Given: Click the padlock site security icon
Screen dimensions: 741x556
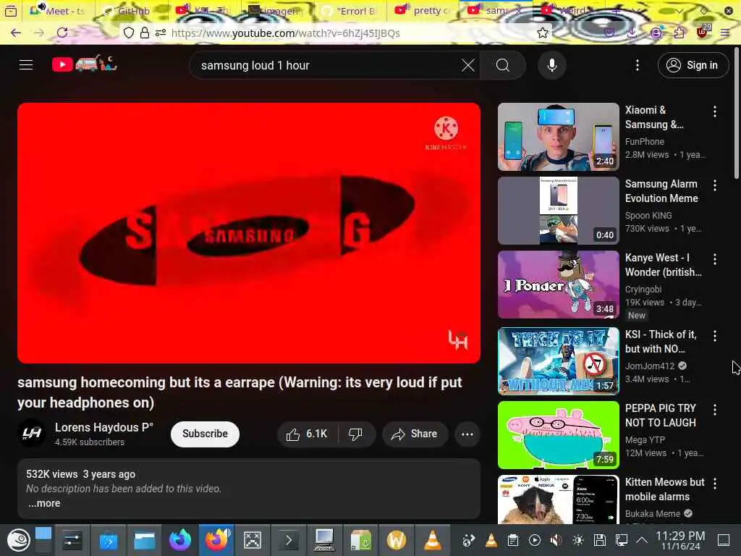Looking at the screenshot, I should 145,33.
